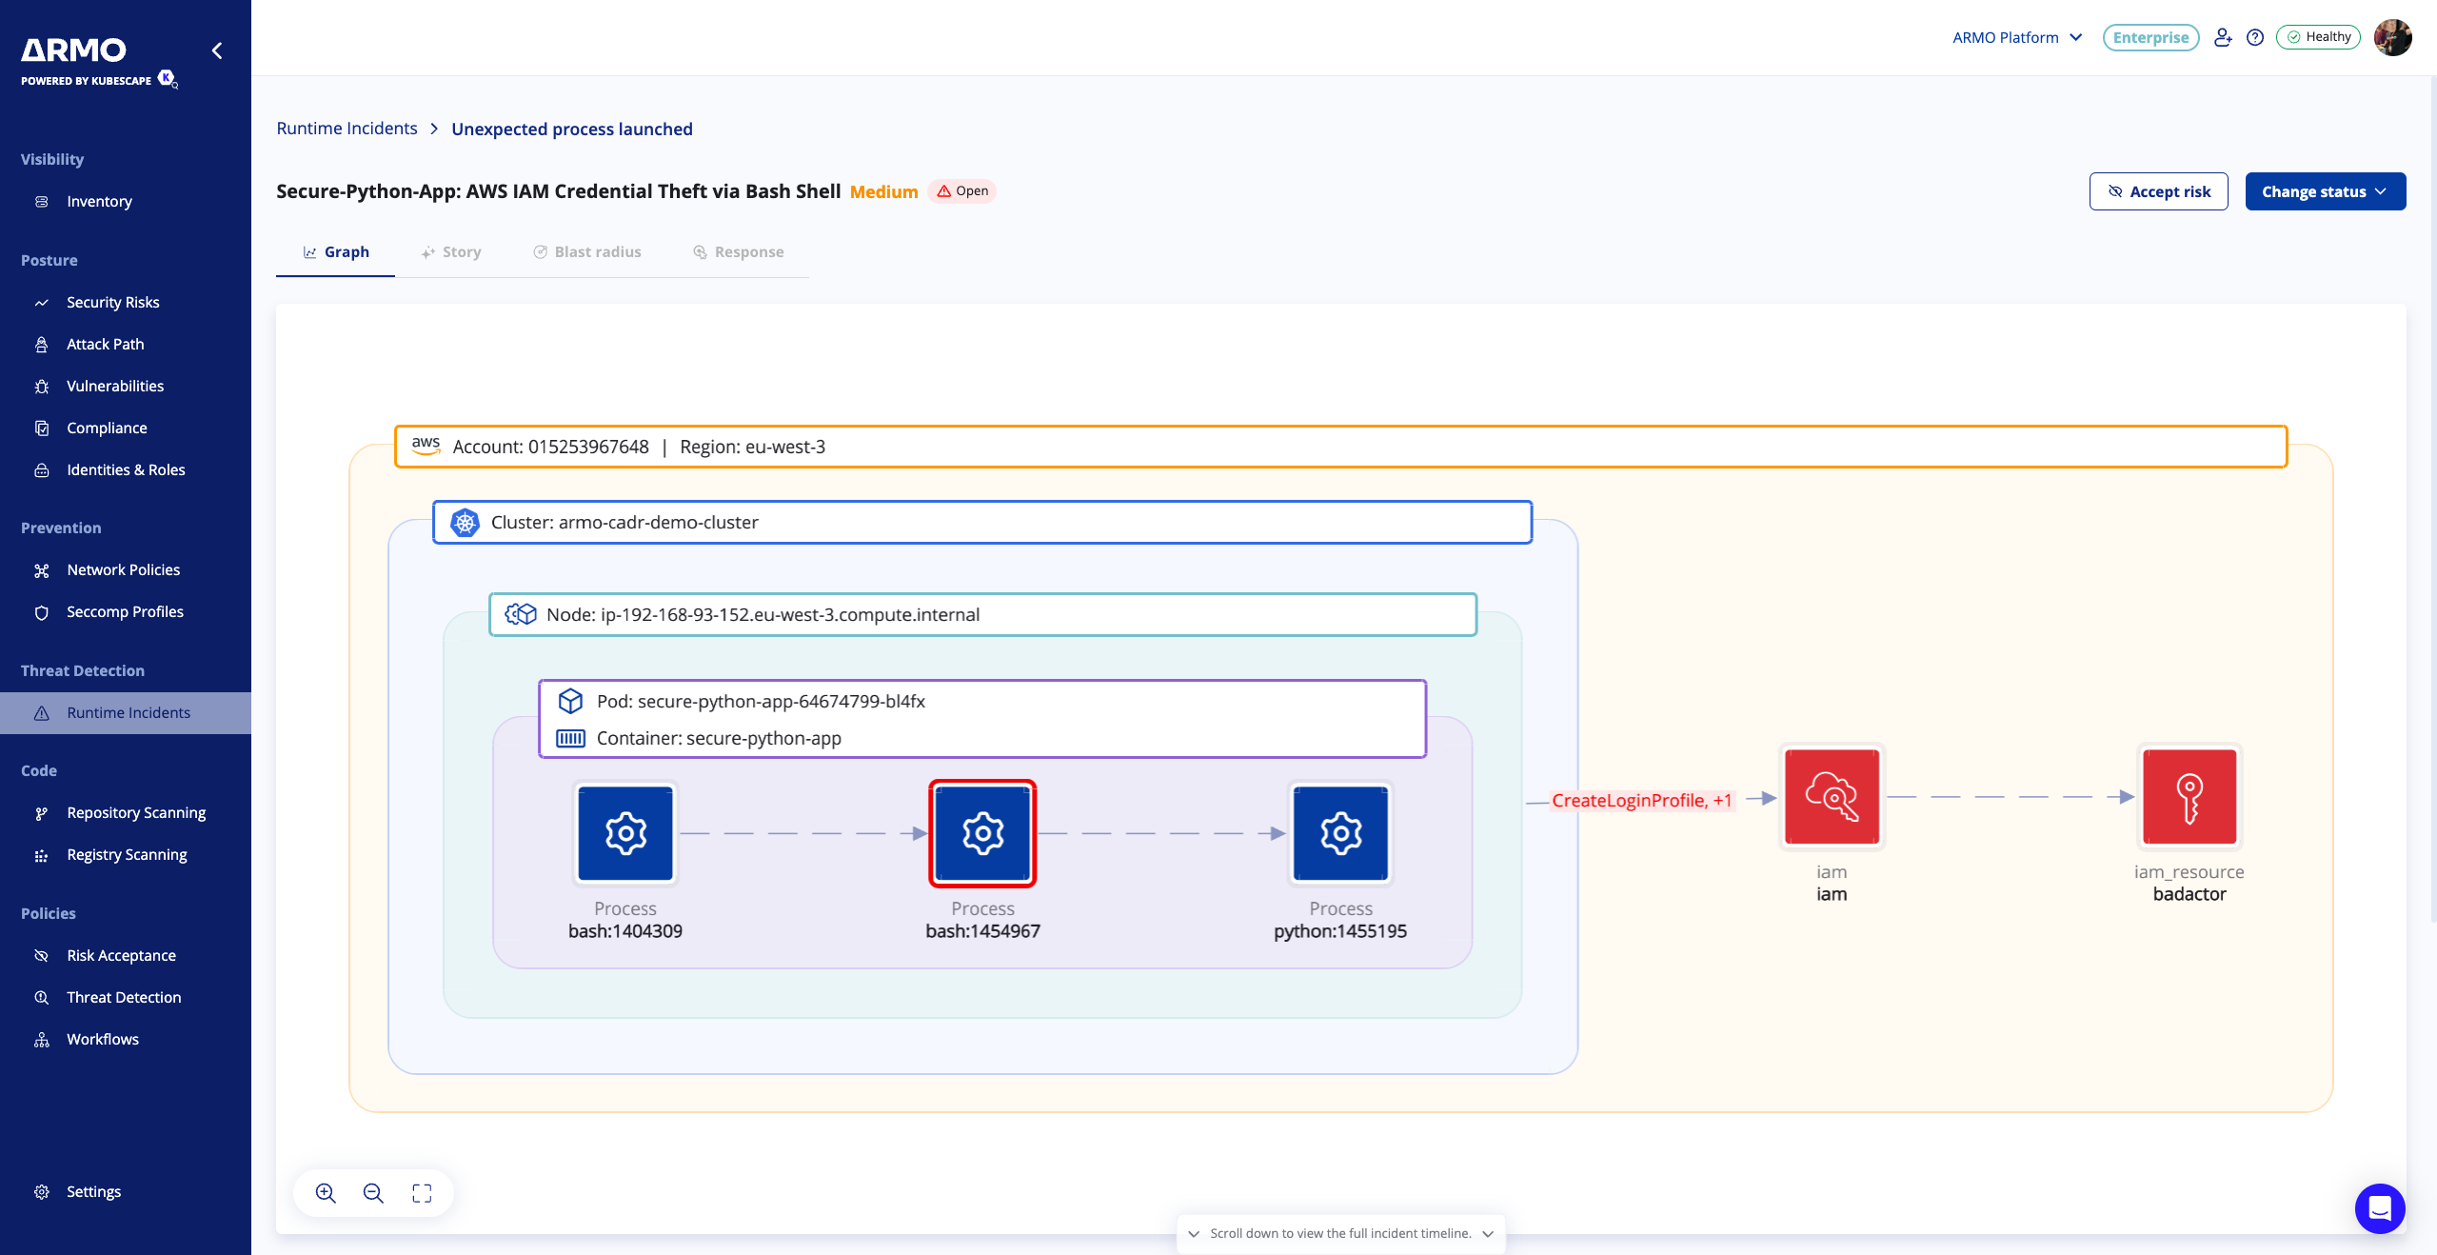Open the ARMO Platform dropdown

point(2017,37)
